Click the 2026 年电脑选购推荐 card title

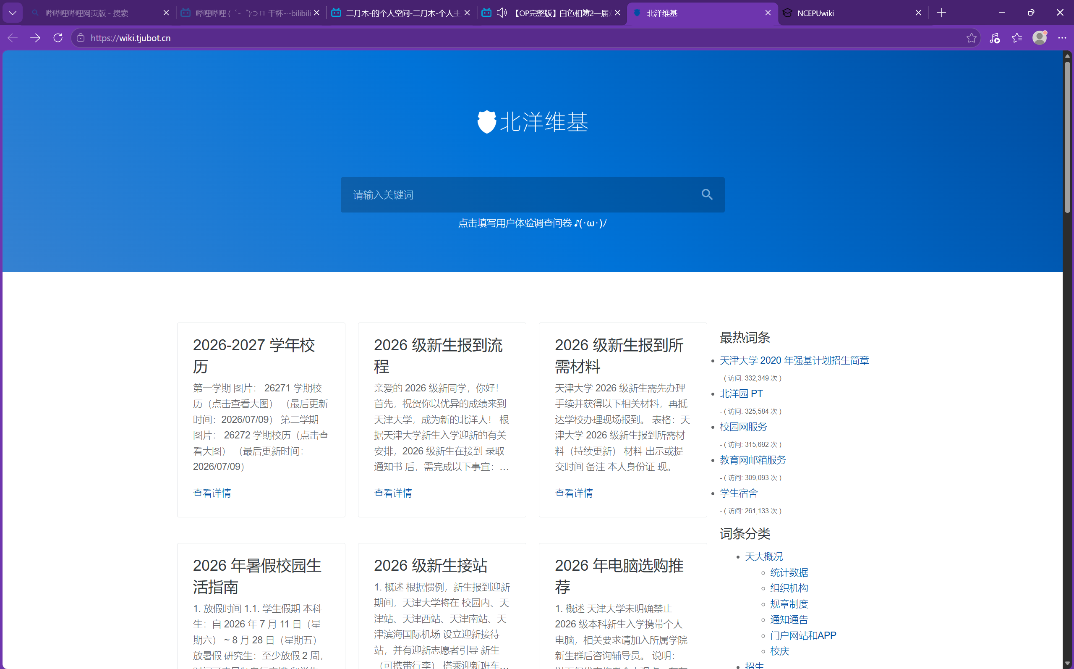coord(619,576)
